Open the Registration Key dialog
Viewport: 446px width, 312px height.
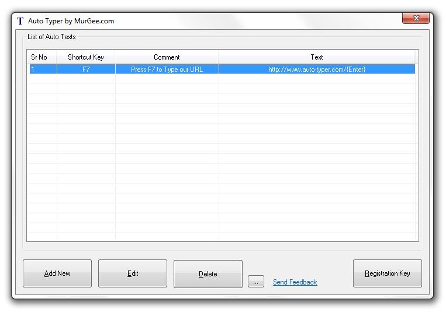click(x=388, y=273)
